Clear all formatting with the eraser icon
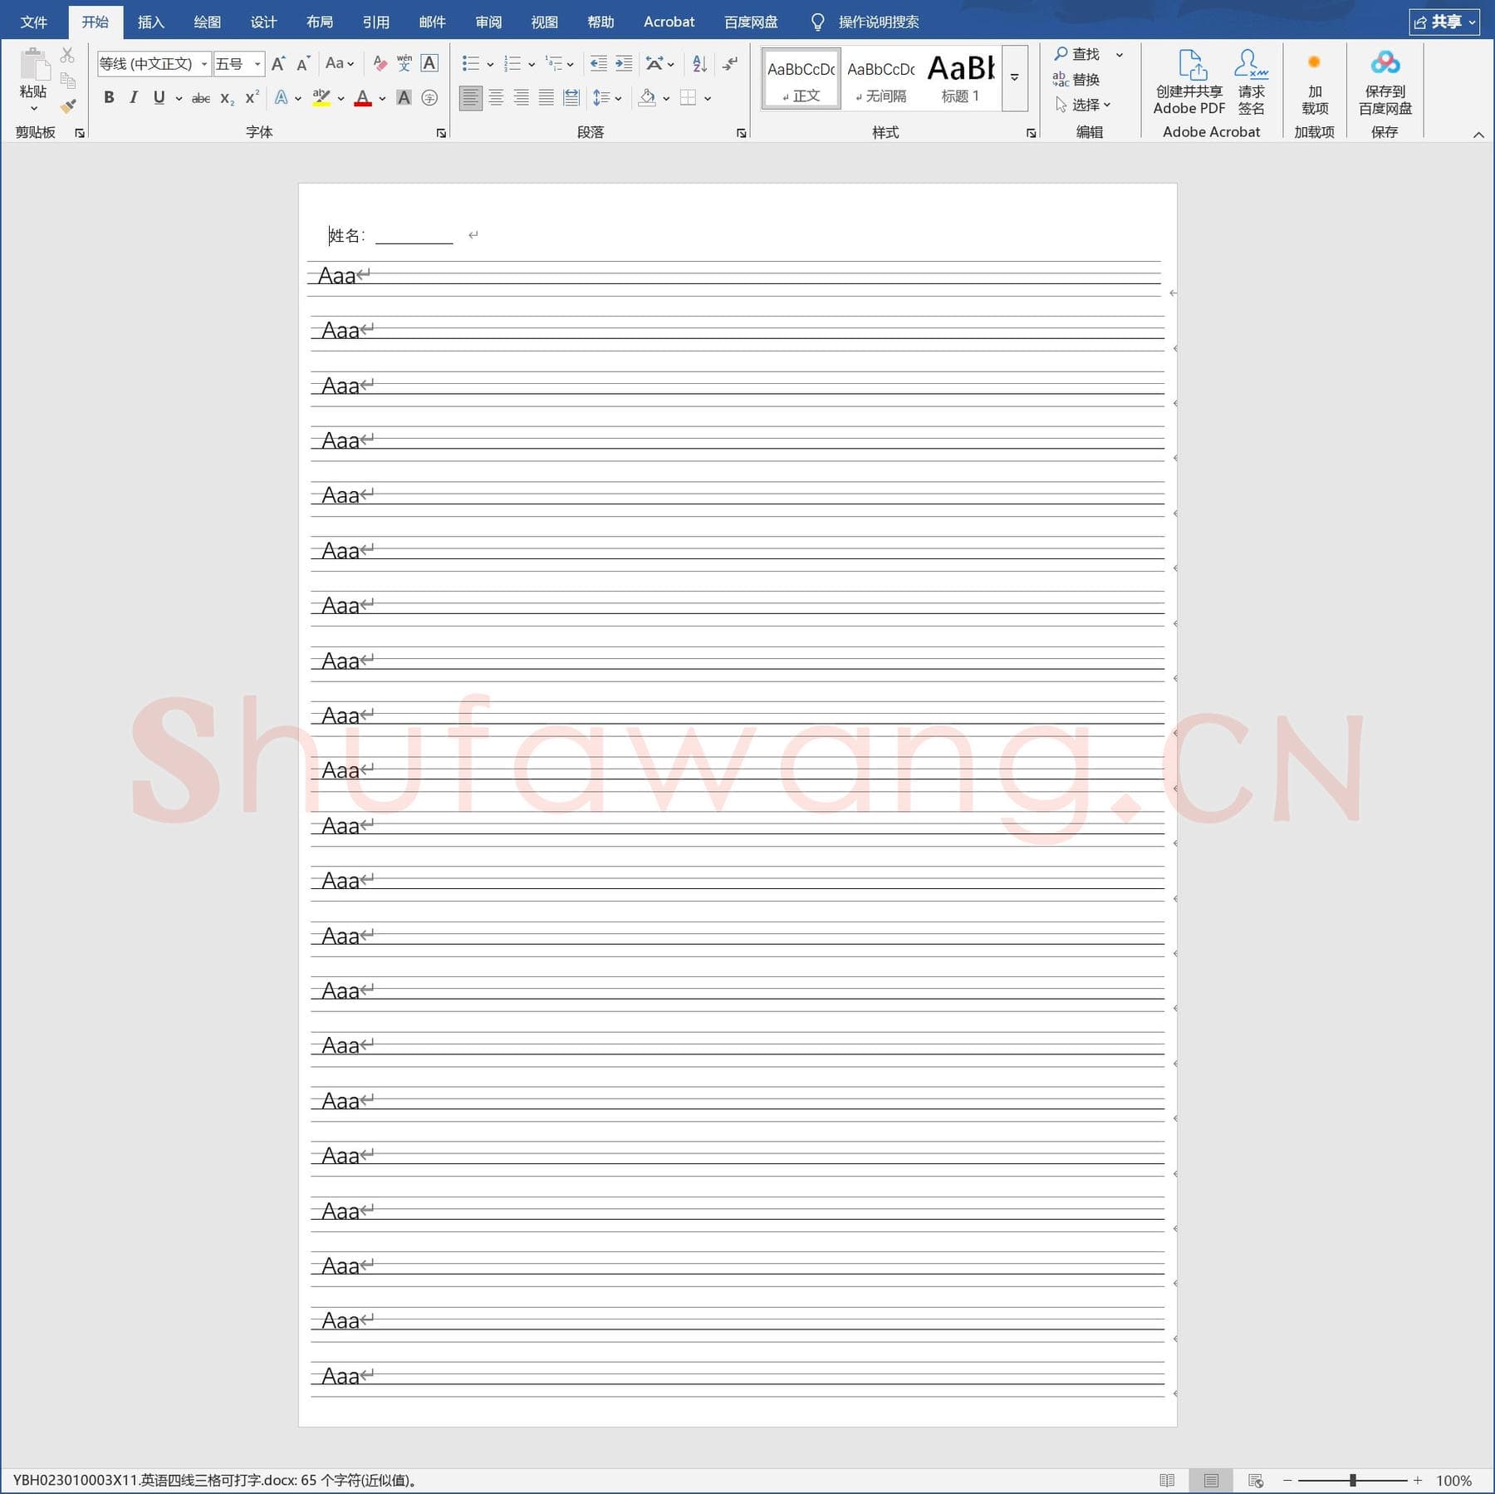 380,63
